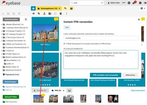This screenshot has width=147, height=105.
Task: Click the Köln Altstadt Martinswinkel caption
Action: coord(74,80)
